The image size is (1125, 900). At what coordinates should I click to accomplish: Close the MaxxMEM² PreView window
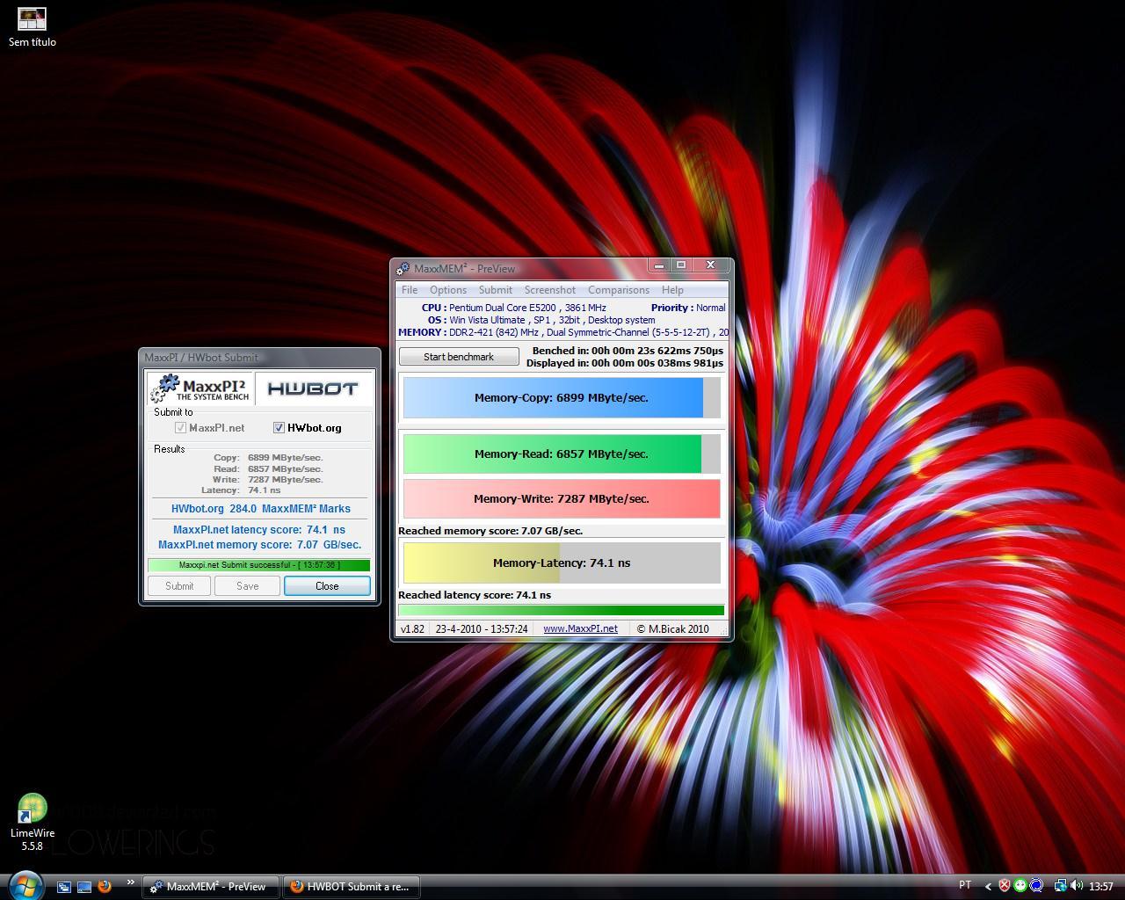tap(711, 265)
